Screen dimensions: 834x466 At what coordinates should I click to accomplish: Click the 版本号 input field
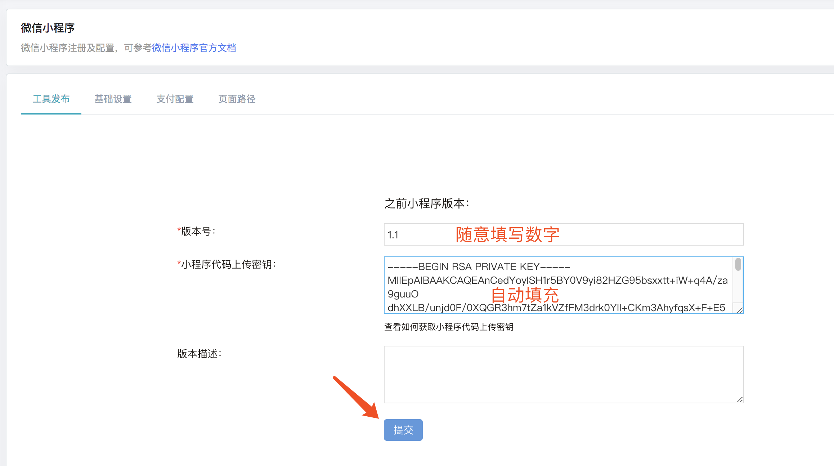(x=564, y=234)
